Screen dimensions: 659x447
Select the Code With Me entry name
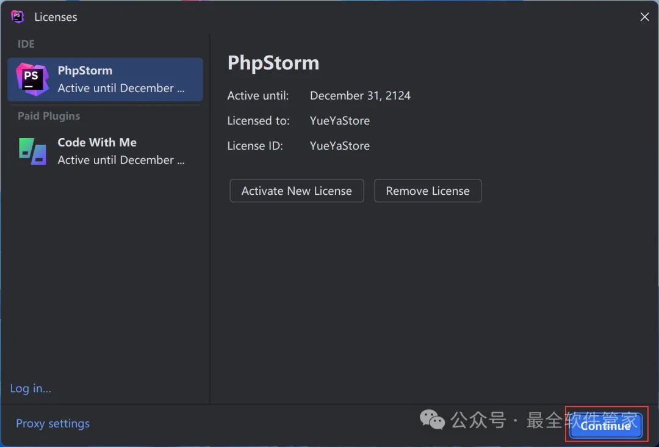pyautogui.click(x=97, y=142)
